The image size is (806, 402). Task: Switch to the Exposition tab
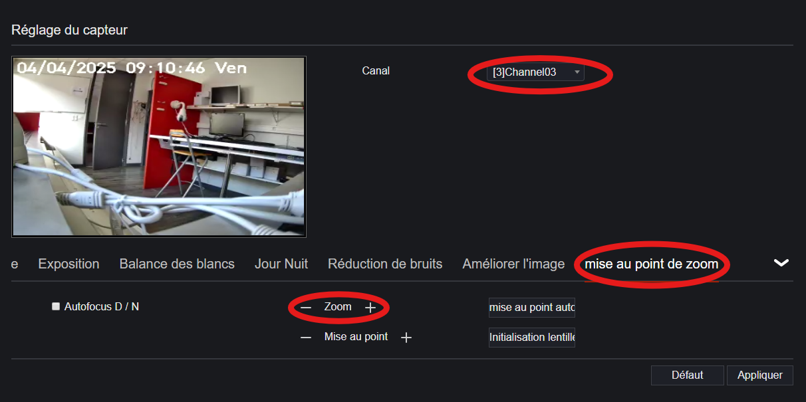pos(69,264)
